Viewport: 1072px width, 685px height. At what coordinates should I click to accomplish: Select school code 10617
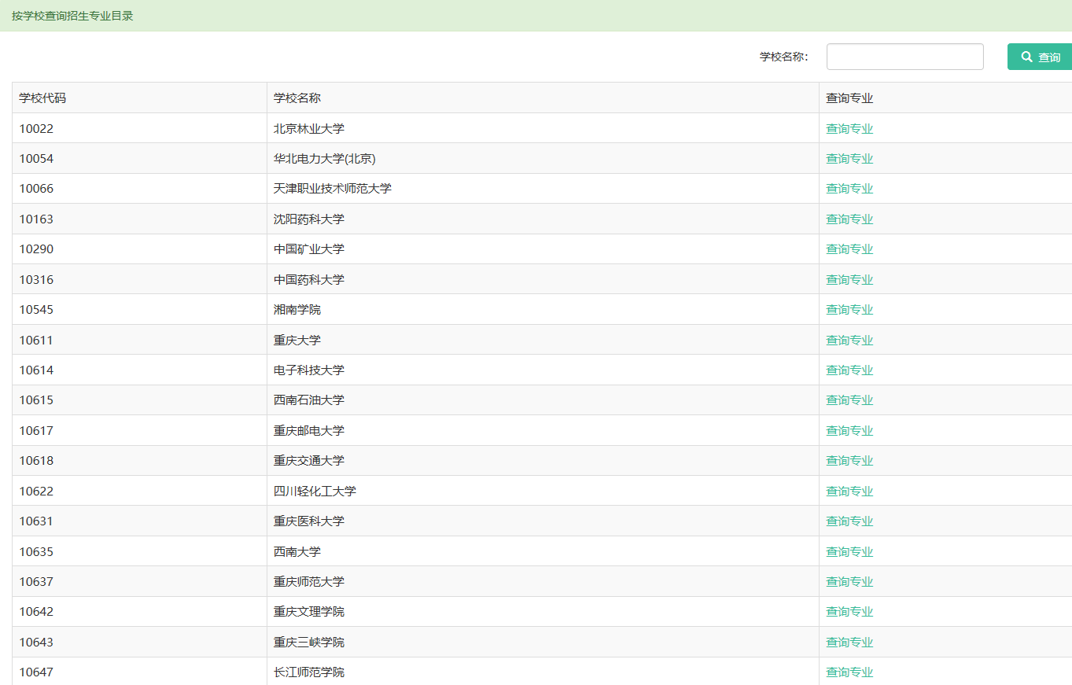point(36,430)
